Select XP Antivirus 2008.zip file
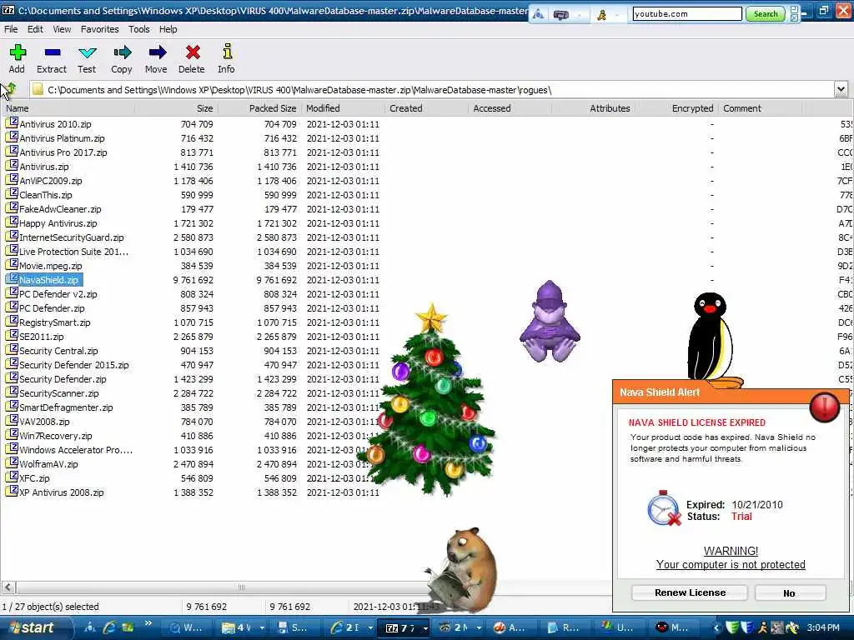Viewport: 854px width, 640px height. click(x=55, y=492)
